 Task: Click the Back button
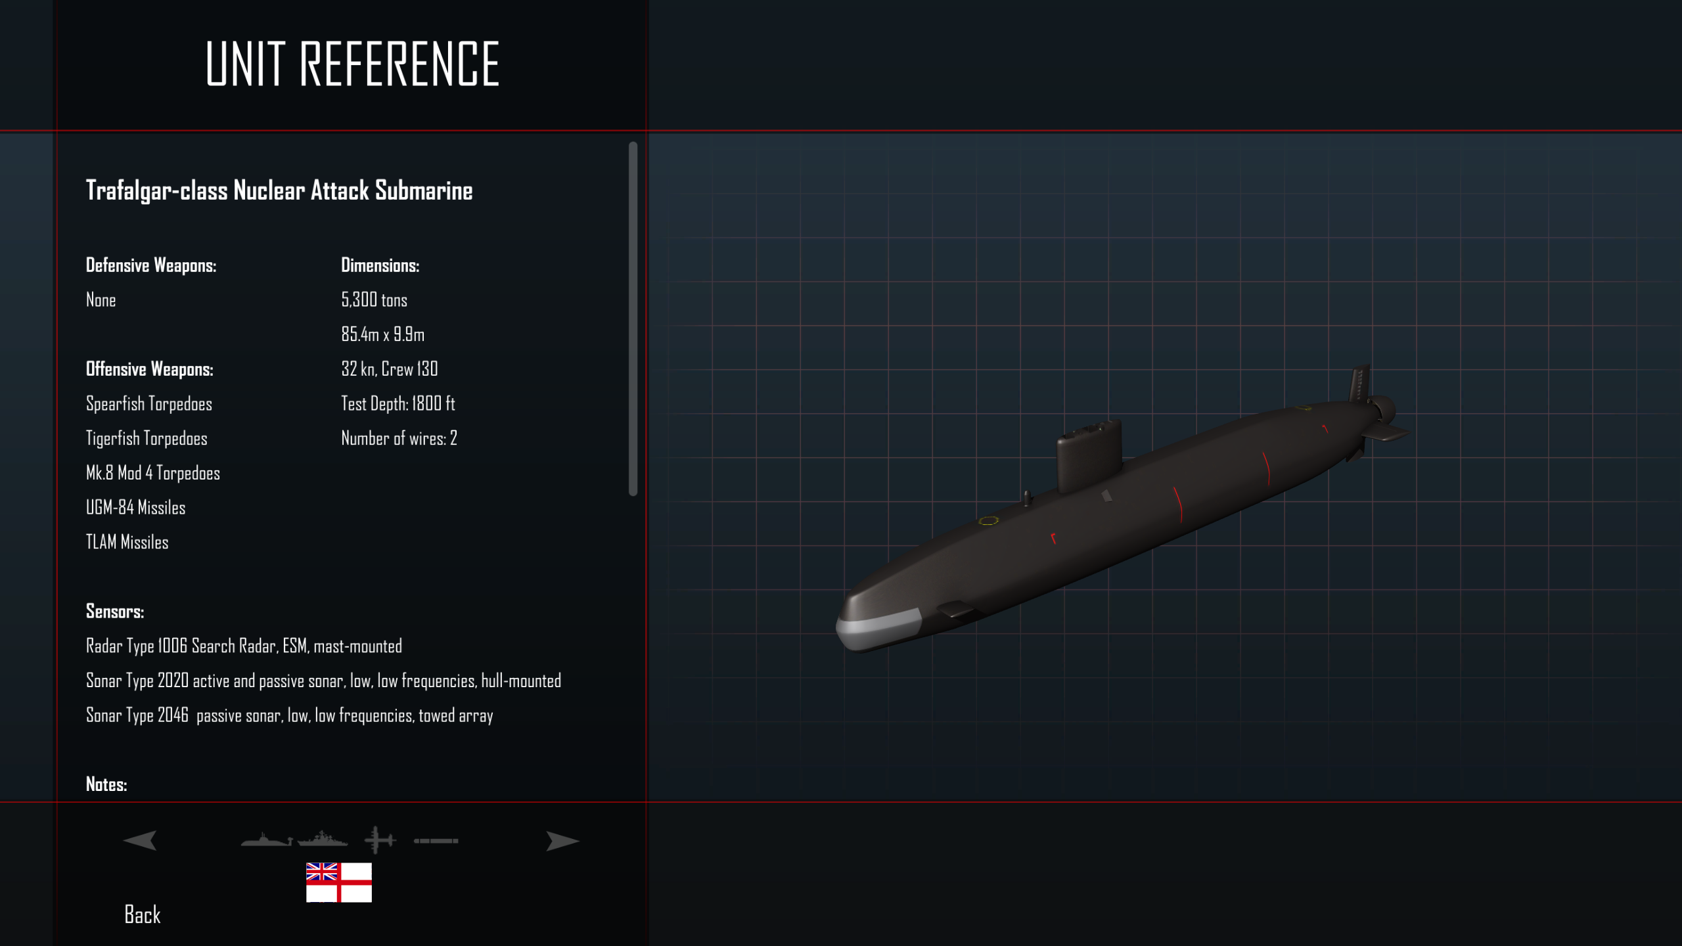143,914
